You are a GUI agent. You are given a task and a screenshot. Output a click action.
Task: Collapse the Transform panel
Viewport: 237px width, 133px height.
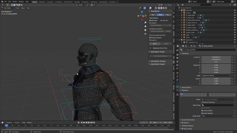(x=185, y=54)
